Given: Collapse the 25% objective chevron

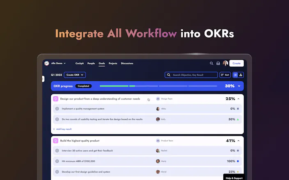Looking at the screenshot, I should point(239,99).
